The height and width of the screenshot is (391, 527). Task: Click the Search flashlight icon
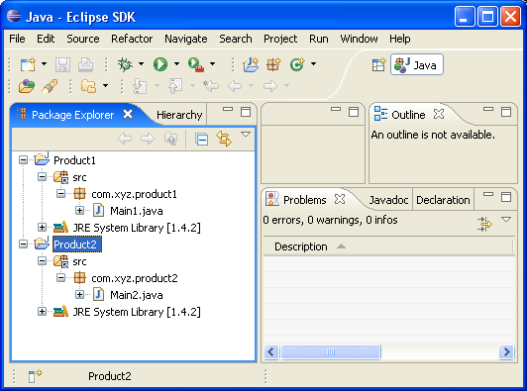click(x=50, y=86)
